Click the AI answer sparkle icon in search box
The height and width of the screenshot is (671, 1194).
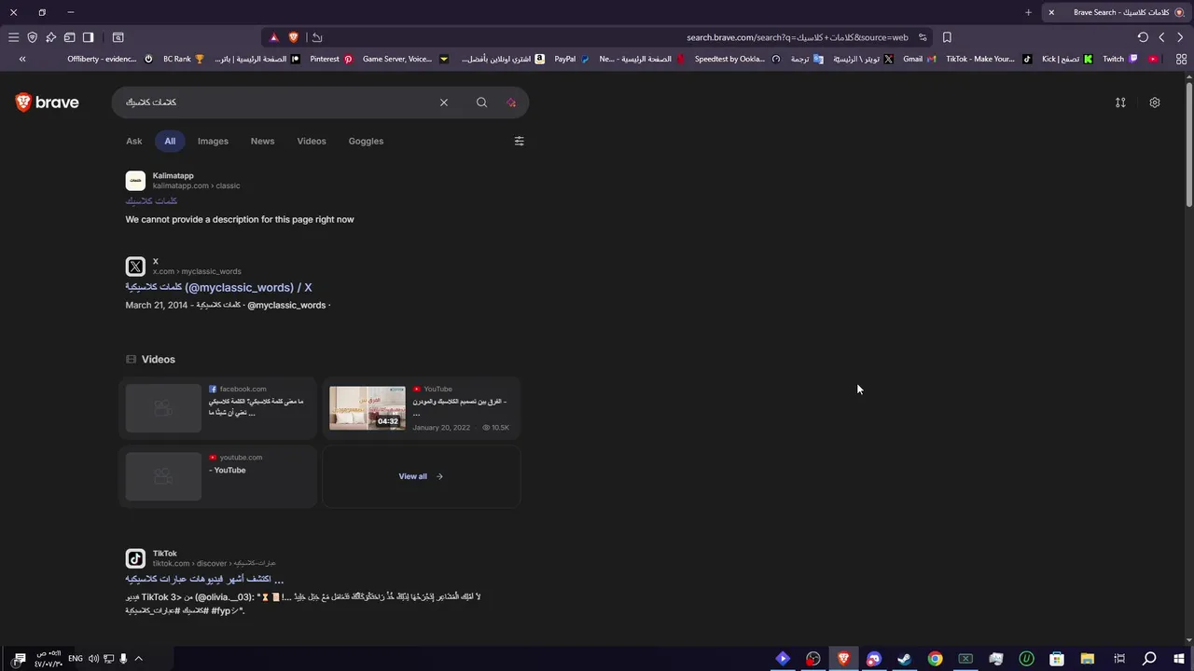pos(511,103)
